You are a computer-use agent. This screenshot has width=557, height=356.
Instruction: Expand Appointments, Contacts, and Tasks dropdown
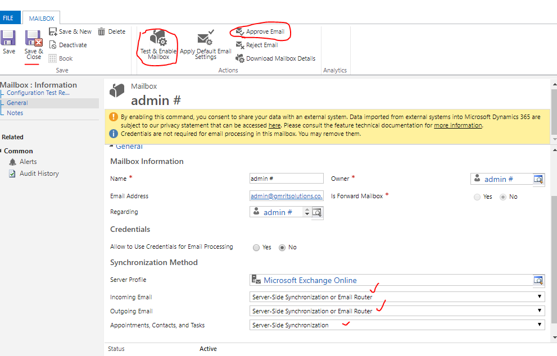pyautogui.click(x=397, y=325)
